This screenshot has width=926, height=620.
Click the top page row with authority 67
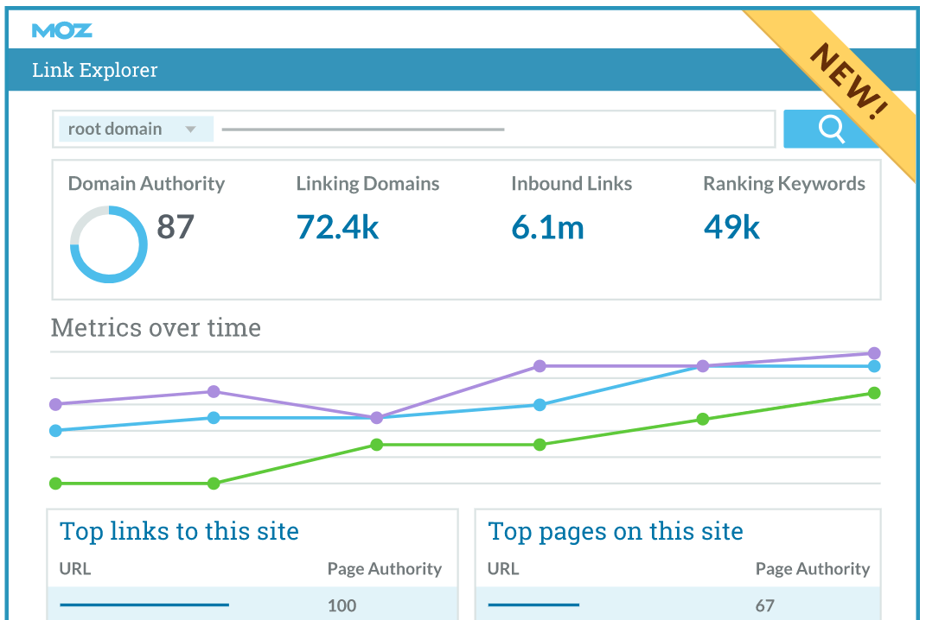point(679,604)
